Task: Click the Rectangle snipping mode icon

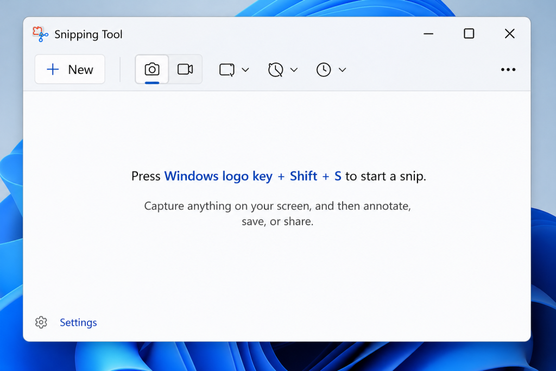Action: (x=228, y=70)
